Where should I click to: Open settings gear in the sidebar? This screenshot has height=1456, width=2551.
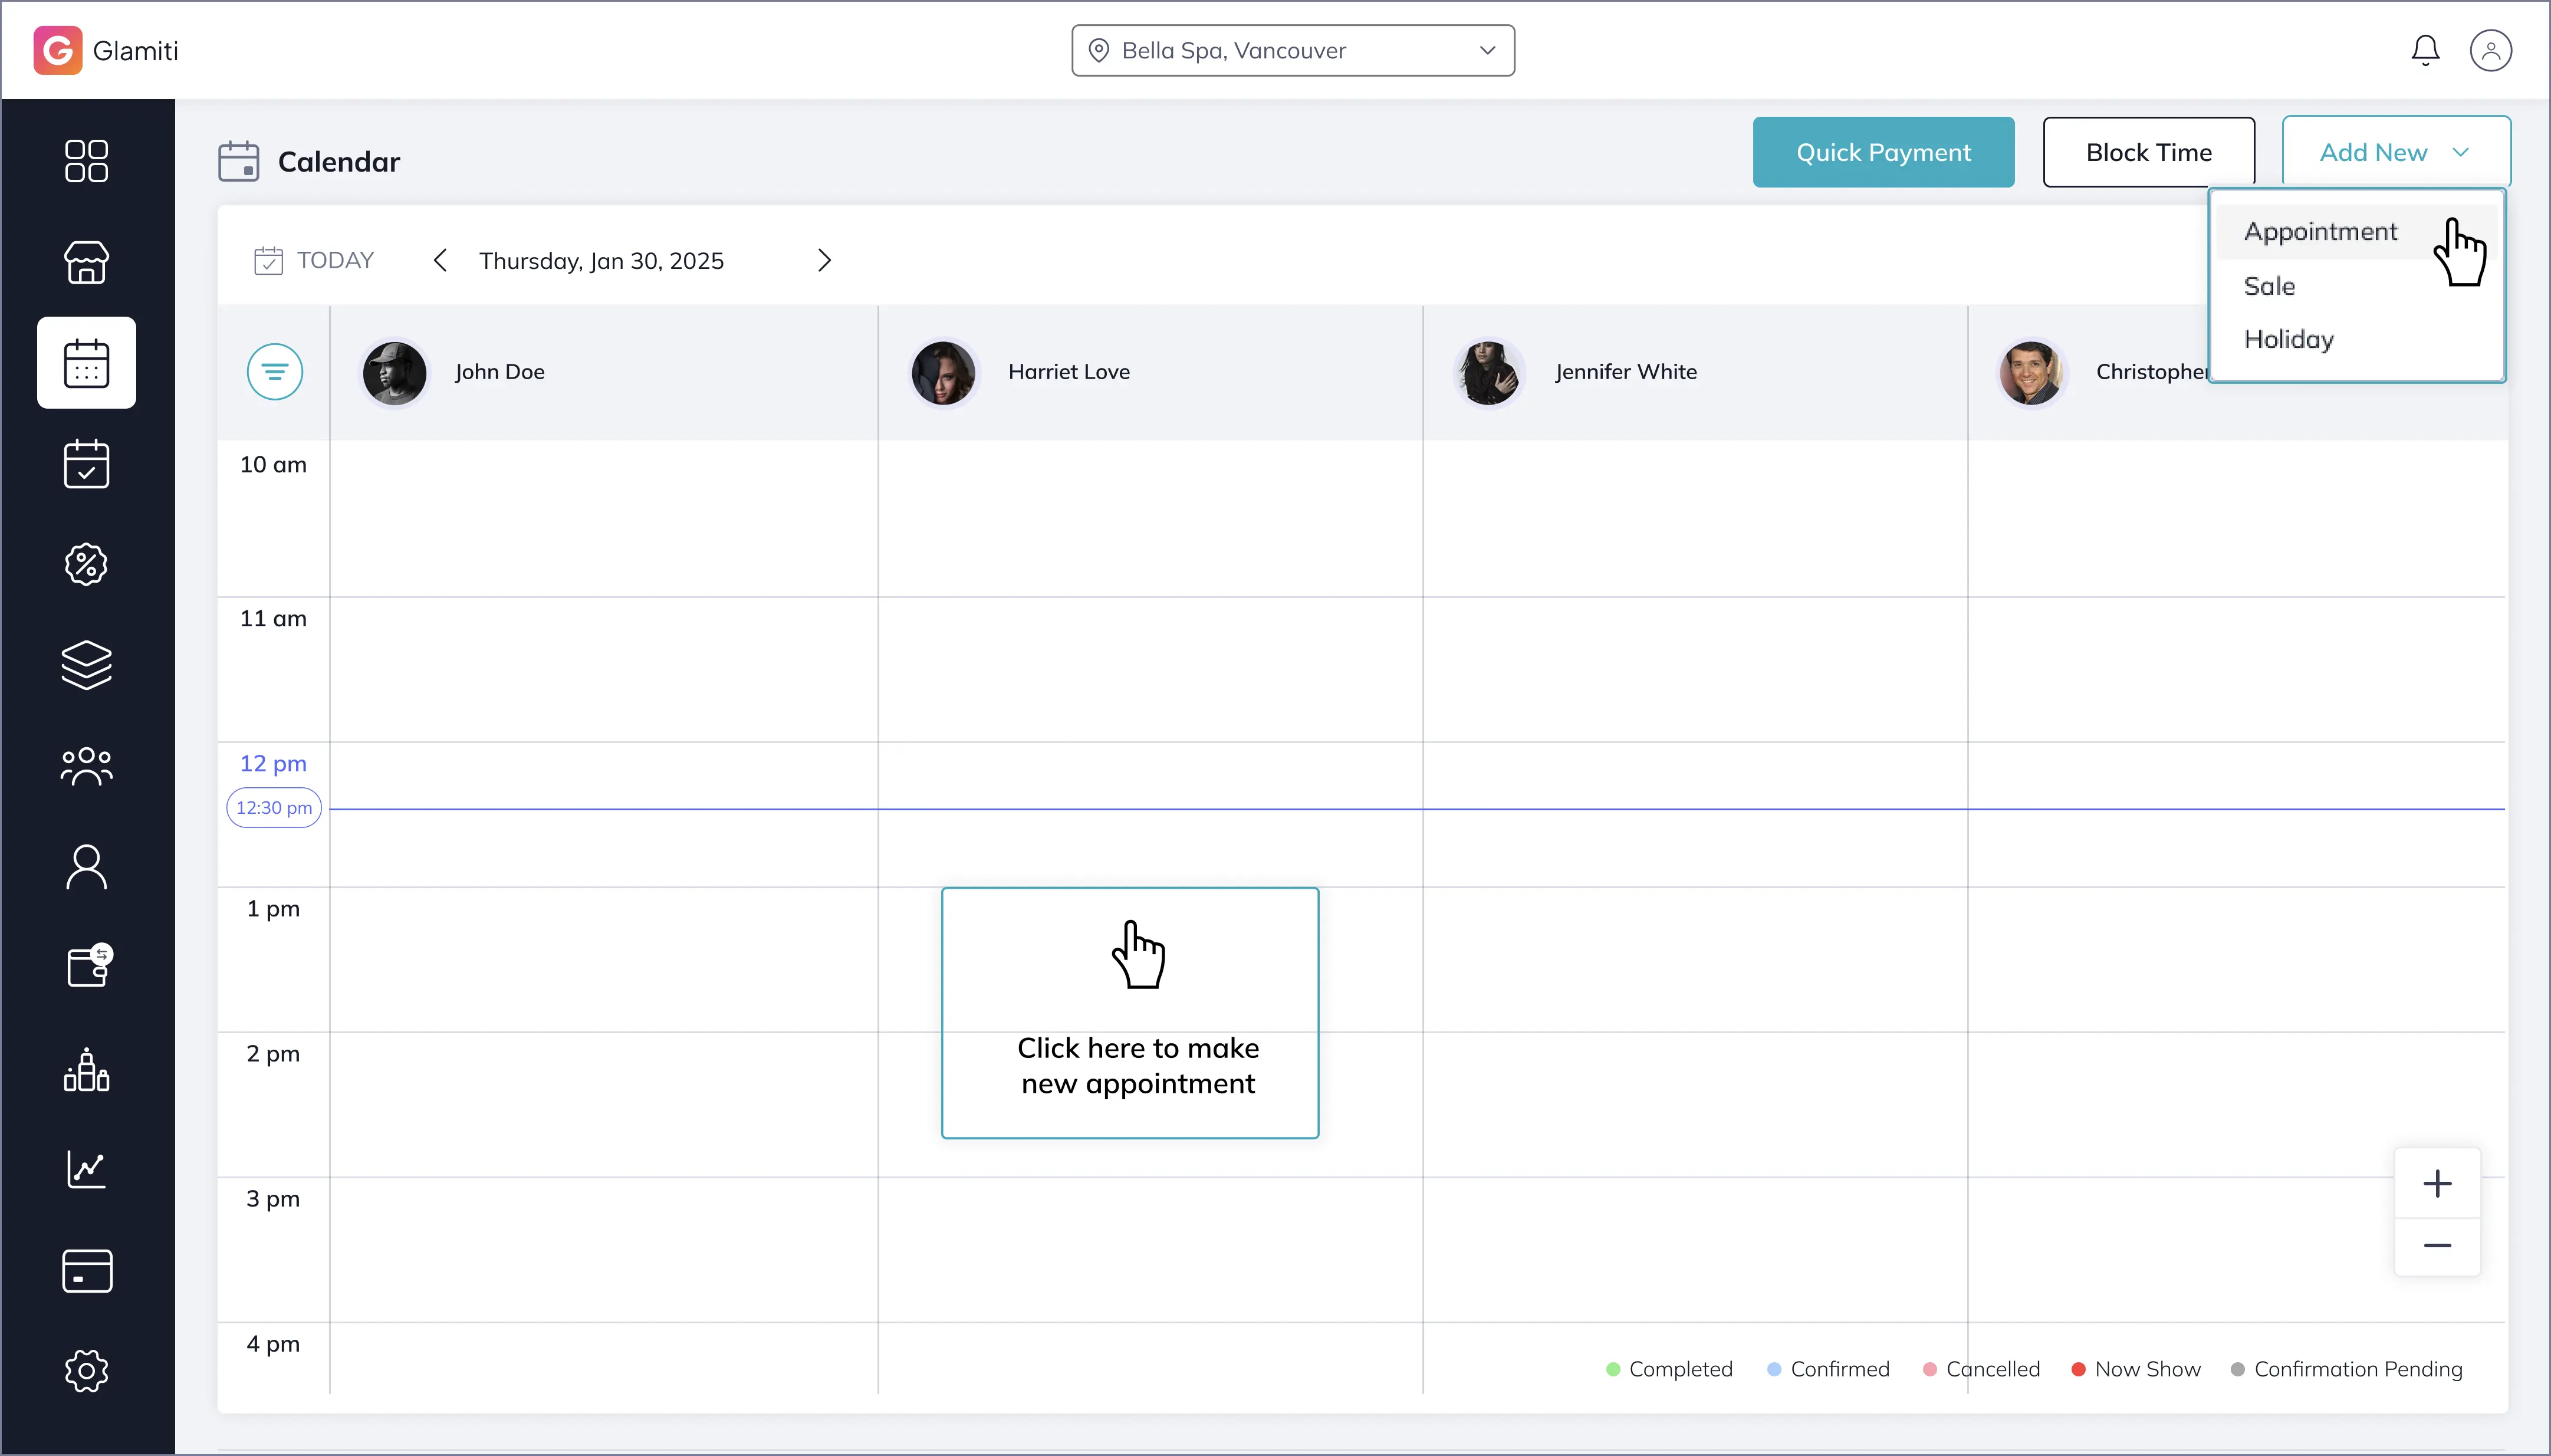[x=86, y=1371]
